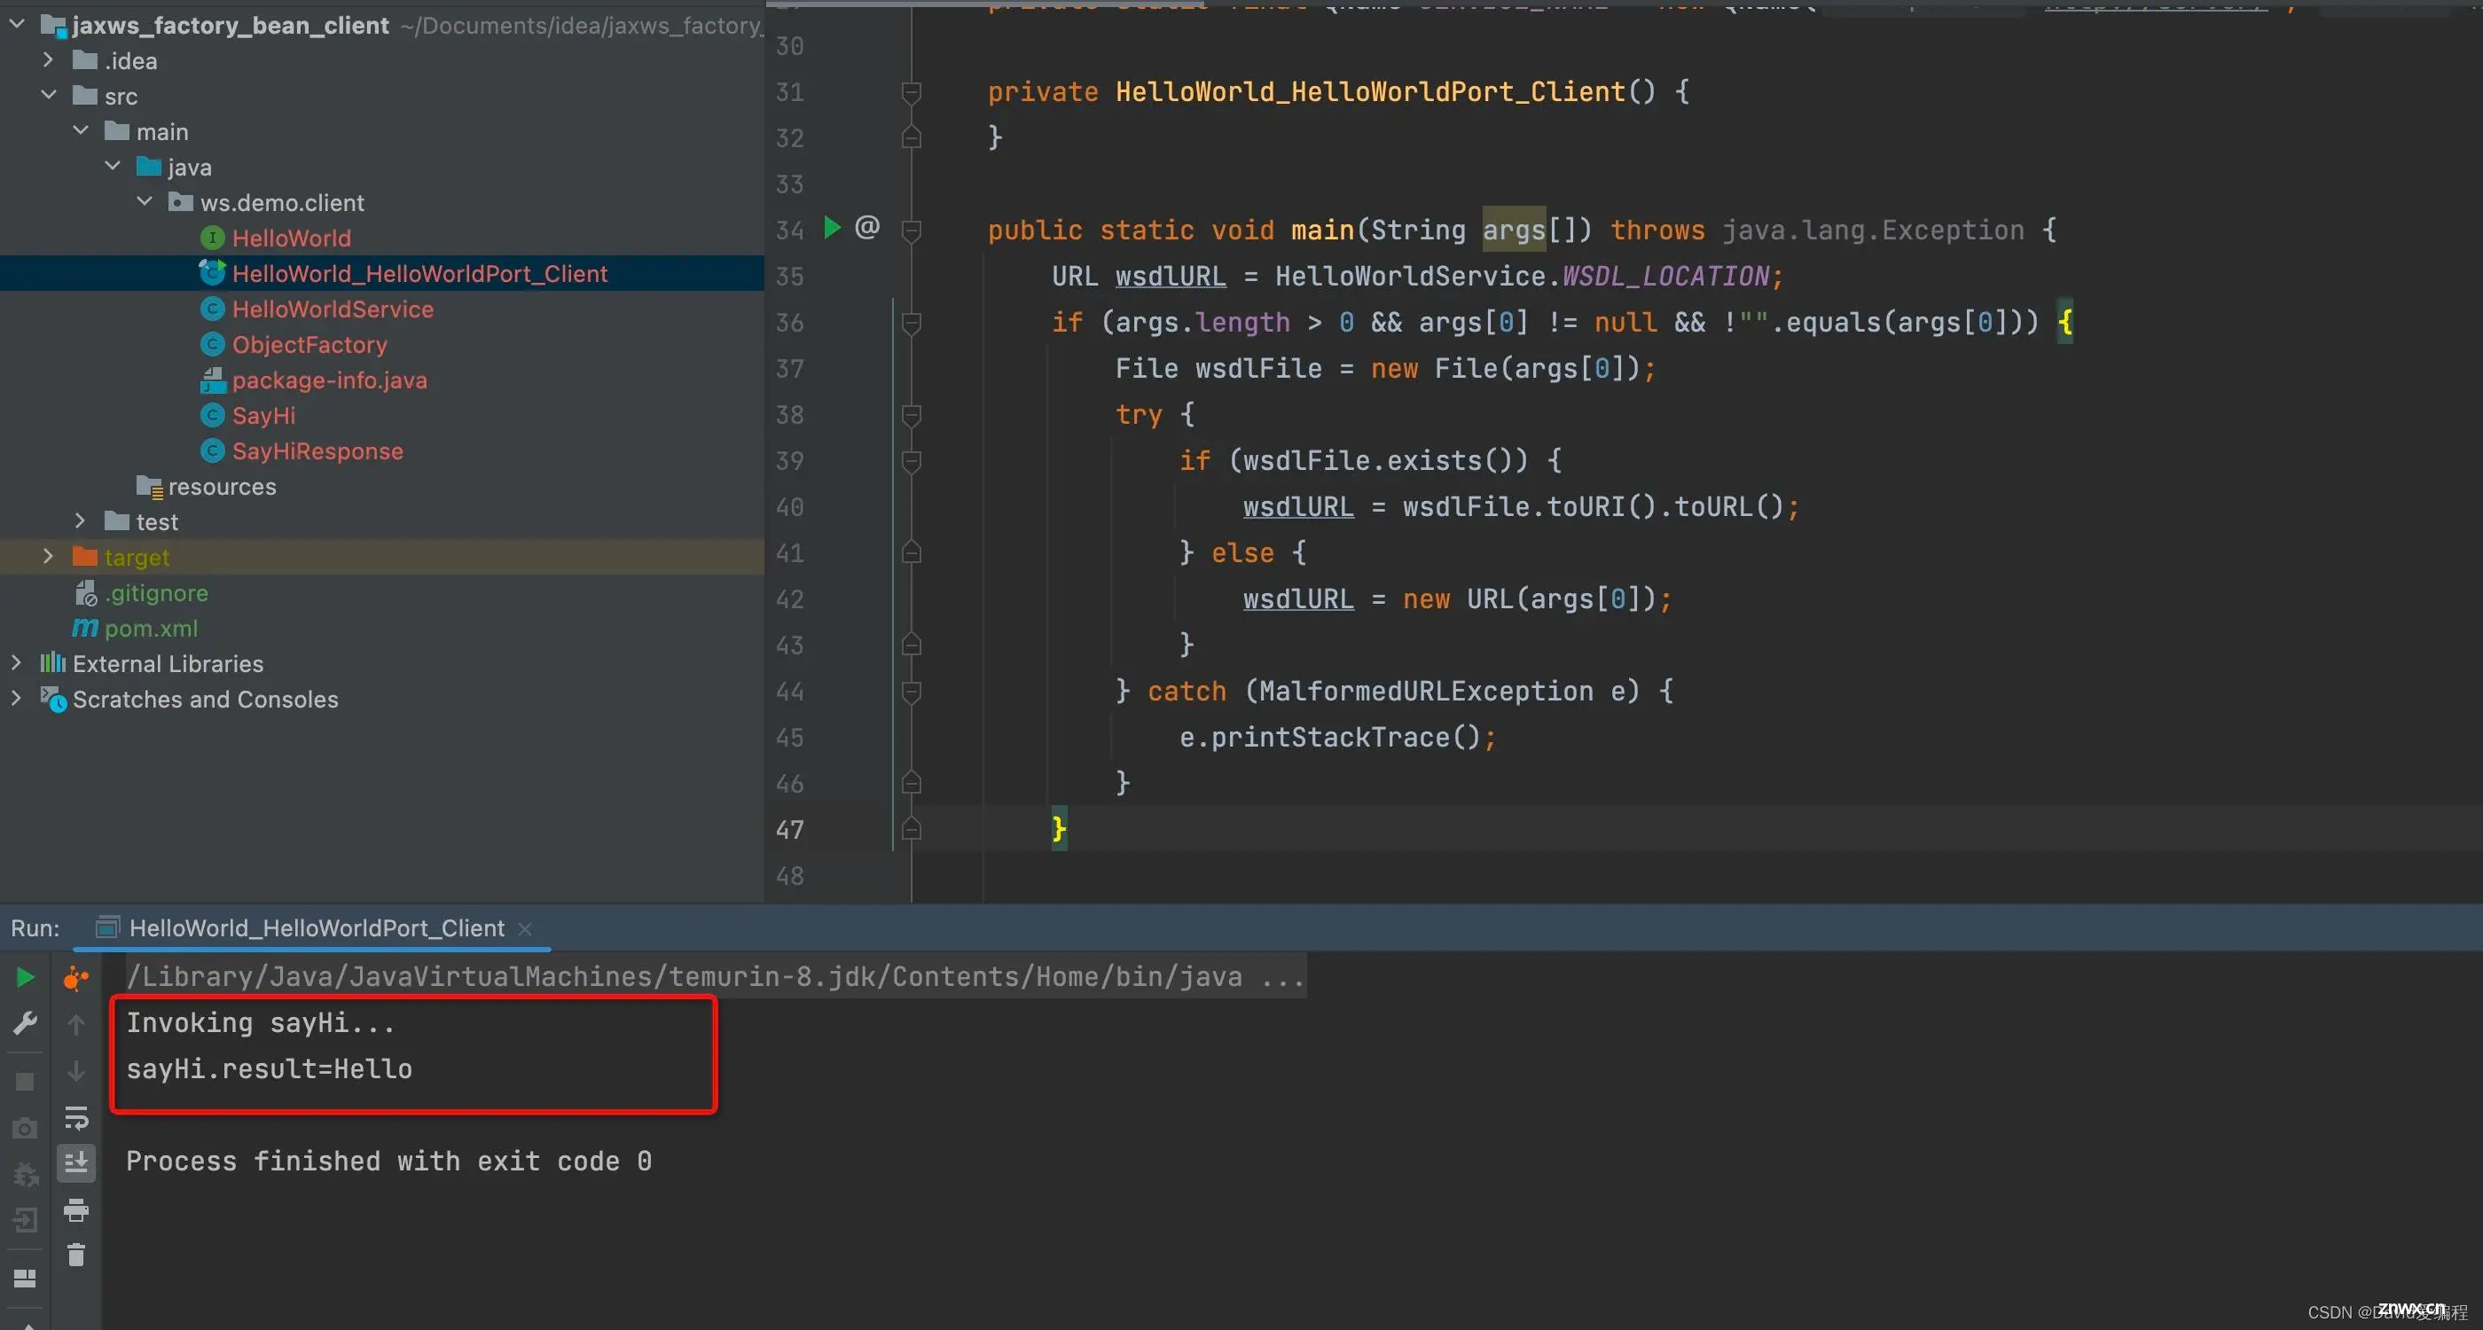Fold the if wsdlFile.exists block line 39

tap(911, 461)
